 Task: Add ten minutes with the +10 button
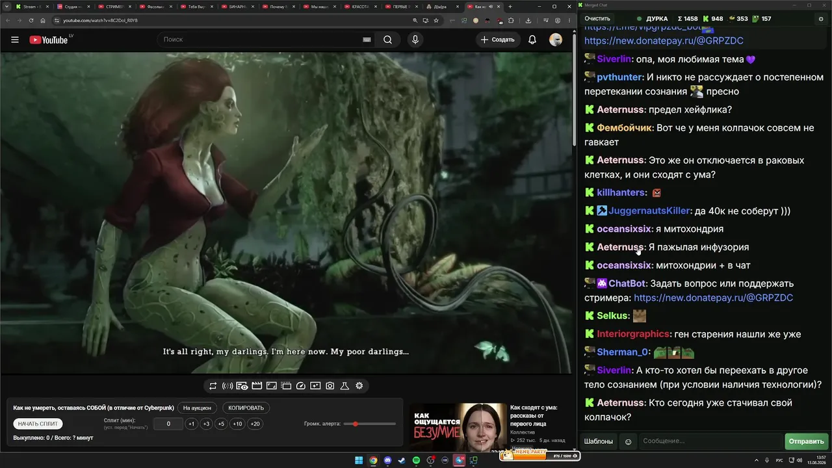[x=237, y=424]
